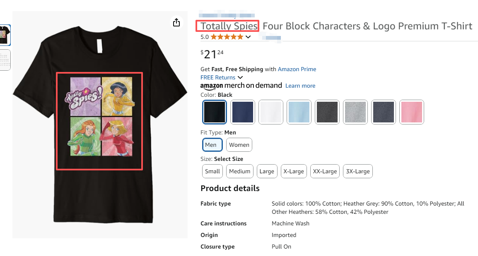Choose the navy blue color swatch

coord(243,112)
